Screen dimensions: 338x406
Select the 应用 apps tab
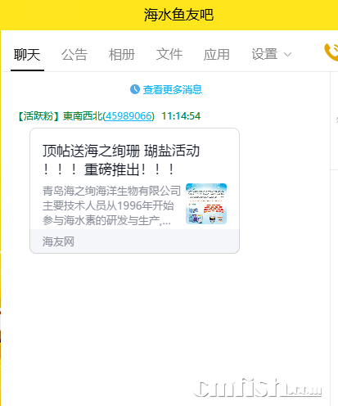[x=217, y=54]
